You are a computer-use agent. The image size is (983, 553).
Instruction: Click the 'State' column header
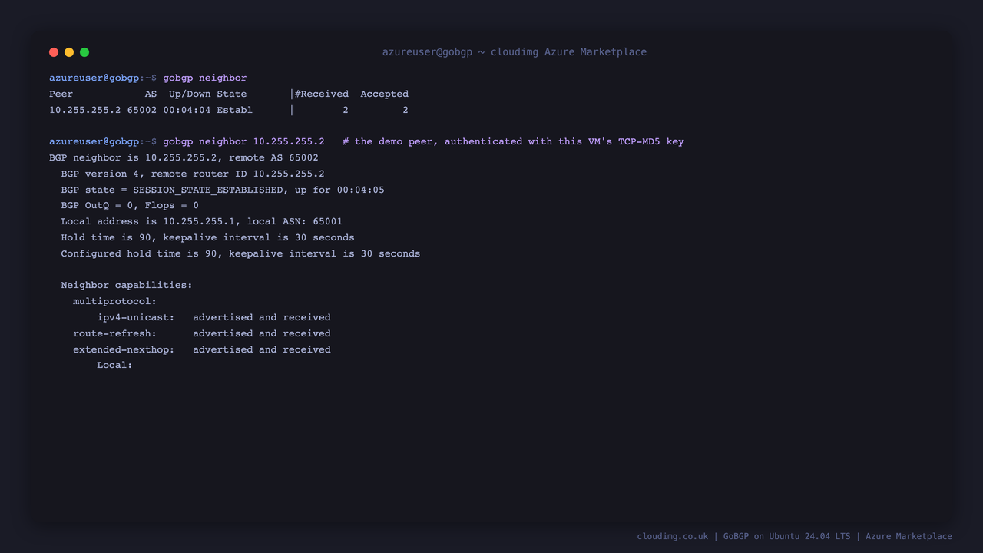pos(232,94)
